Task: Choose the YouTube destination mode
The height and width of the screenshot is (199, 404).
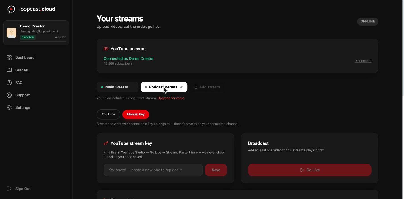Action: pos(109,114)
